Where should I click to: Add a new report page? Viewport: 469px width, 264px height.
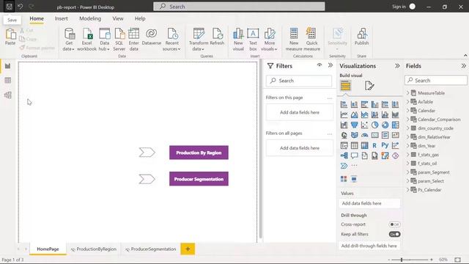[188, 249]
